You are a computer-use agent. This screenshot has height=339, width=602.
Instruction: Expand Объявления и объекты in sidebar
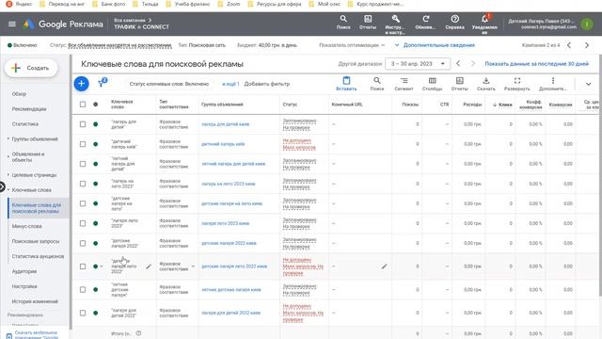point(8,156)
